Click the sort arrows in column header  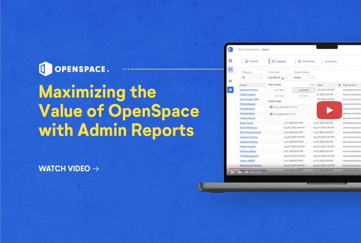(339, 85)
